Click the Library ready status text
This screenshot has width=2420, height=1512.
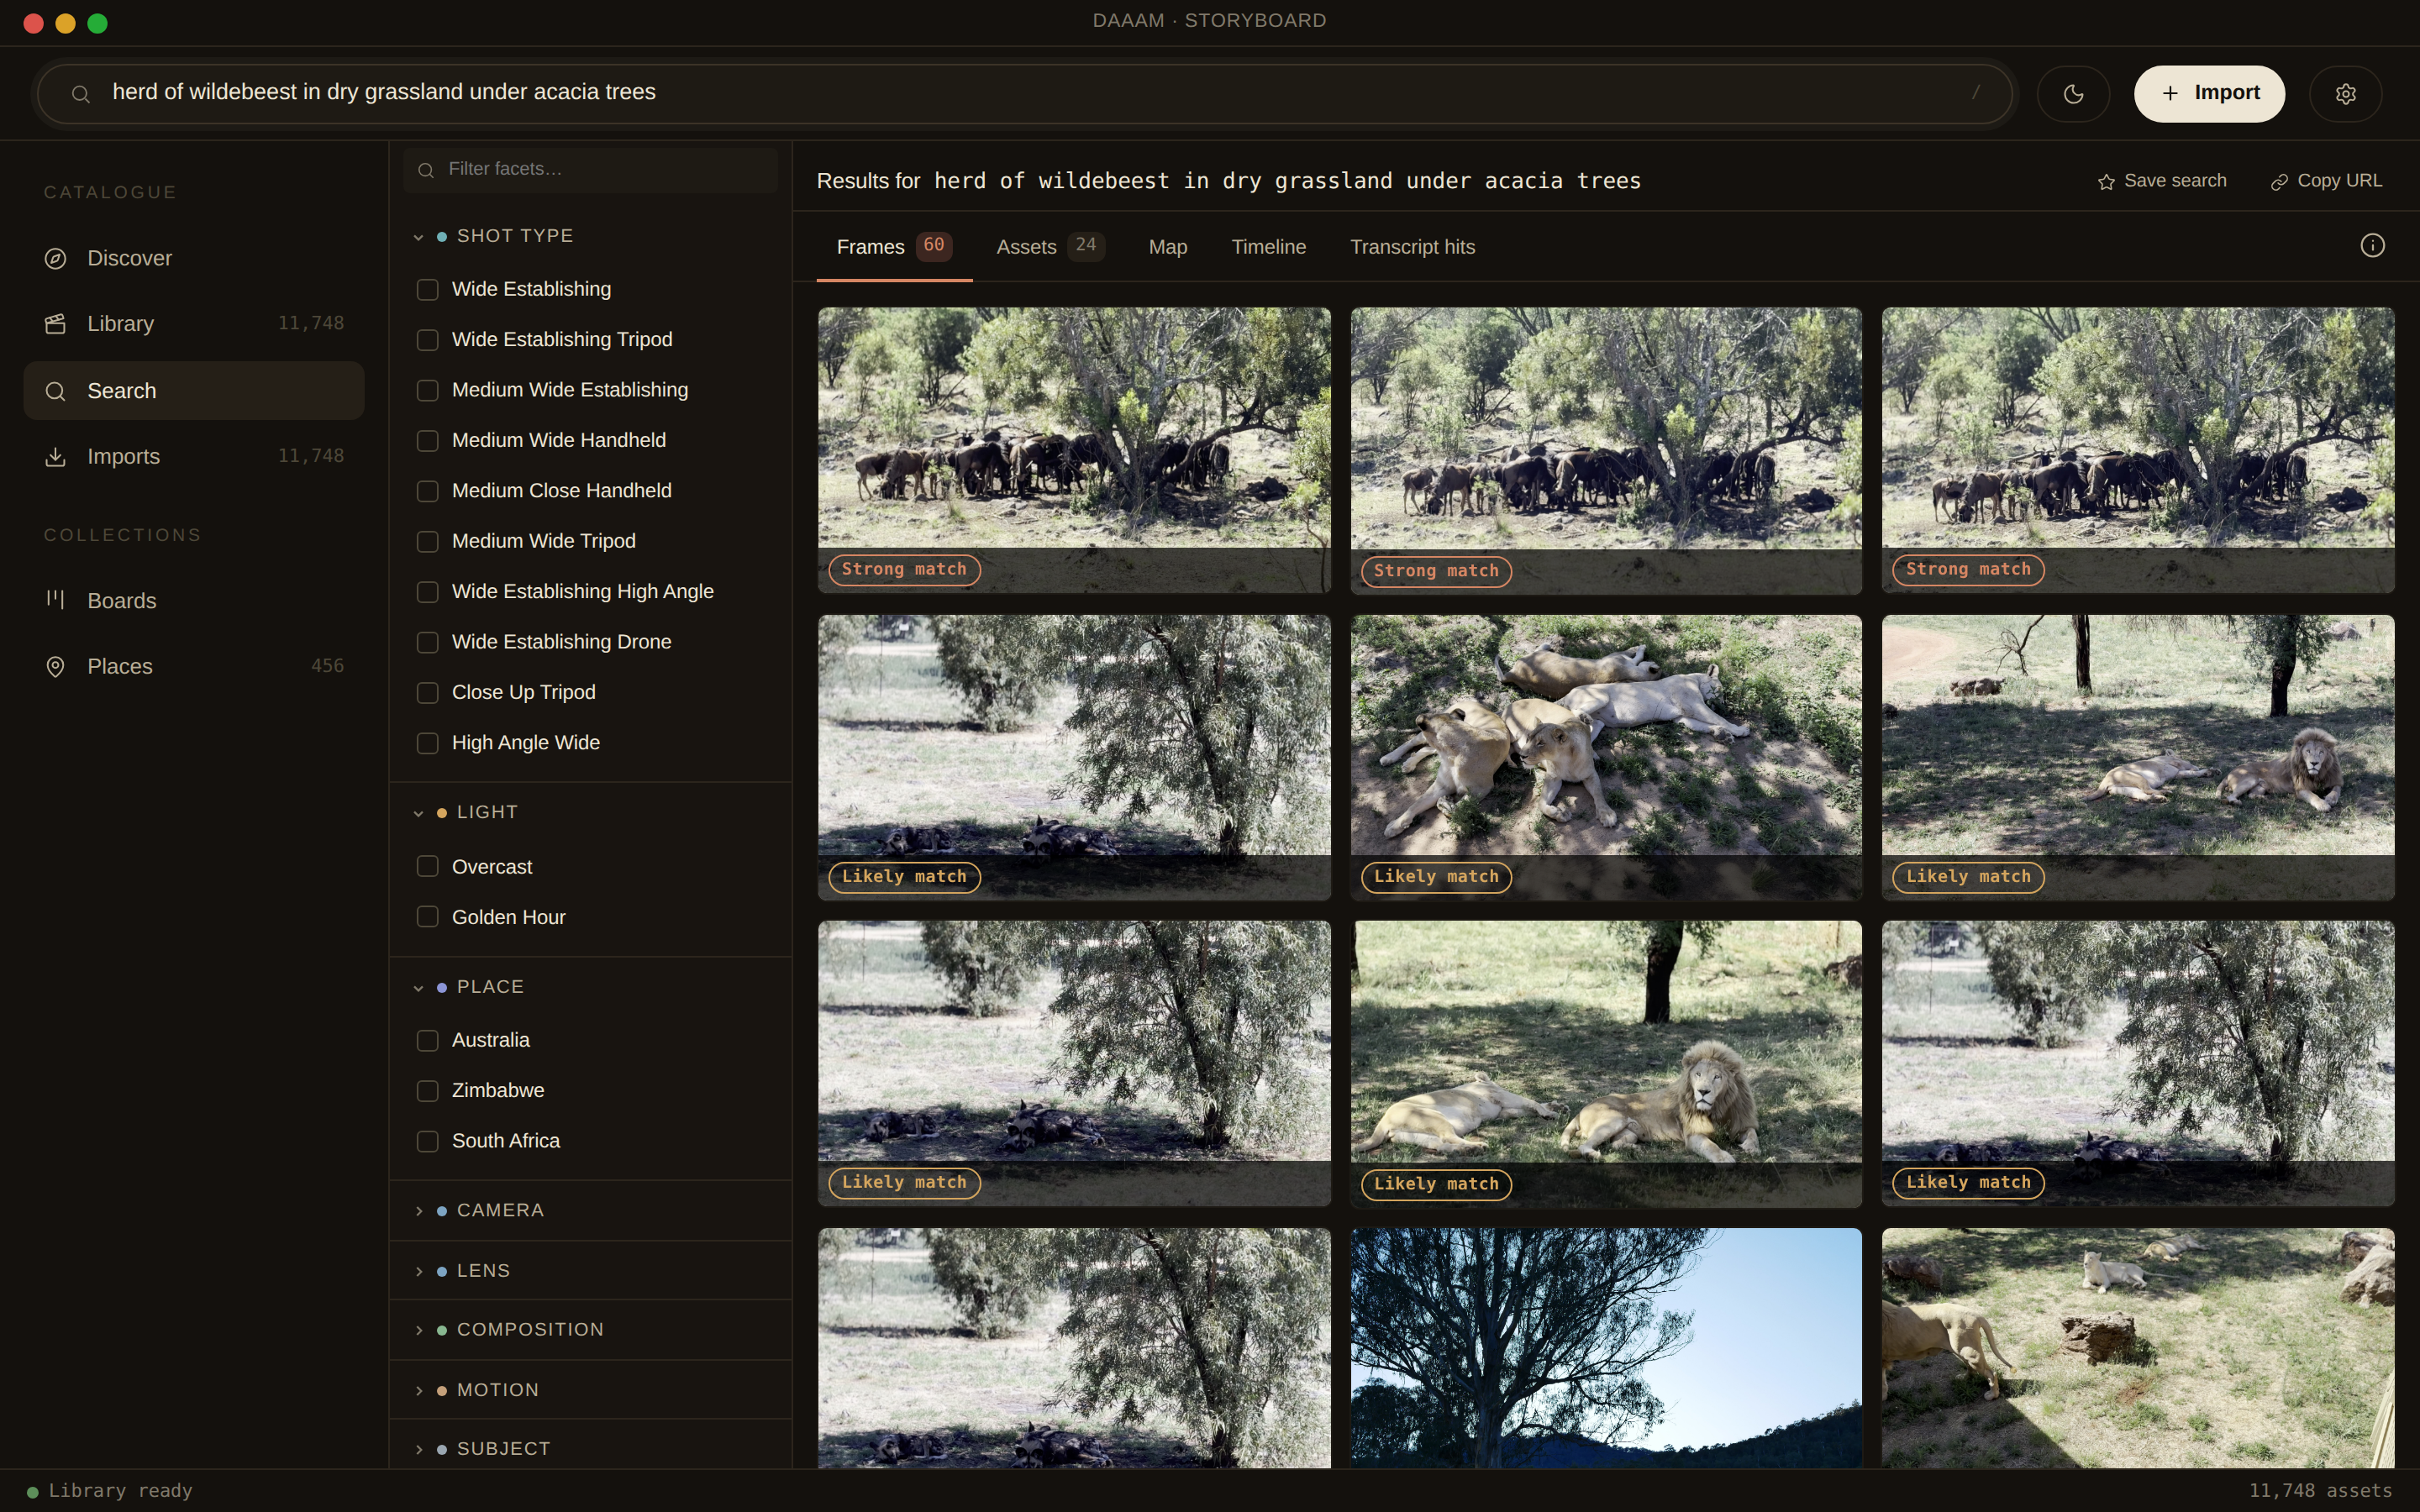tap(120, 1491)
